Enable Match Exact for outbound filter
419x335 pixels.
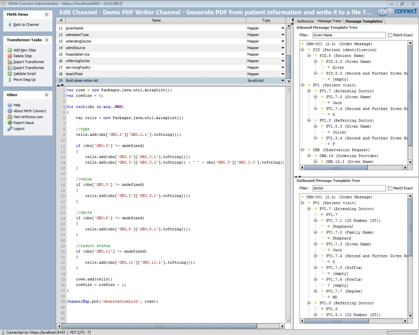[390, 188]
